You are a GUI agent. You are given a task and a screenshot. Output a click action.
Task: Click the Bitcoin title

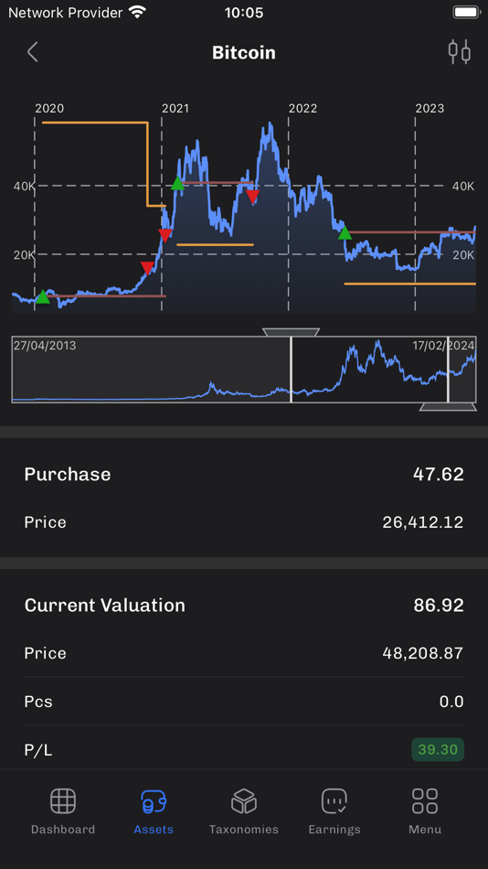[244, 53]
